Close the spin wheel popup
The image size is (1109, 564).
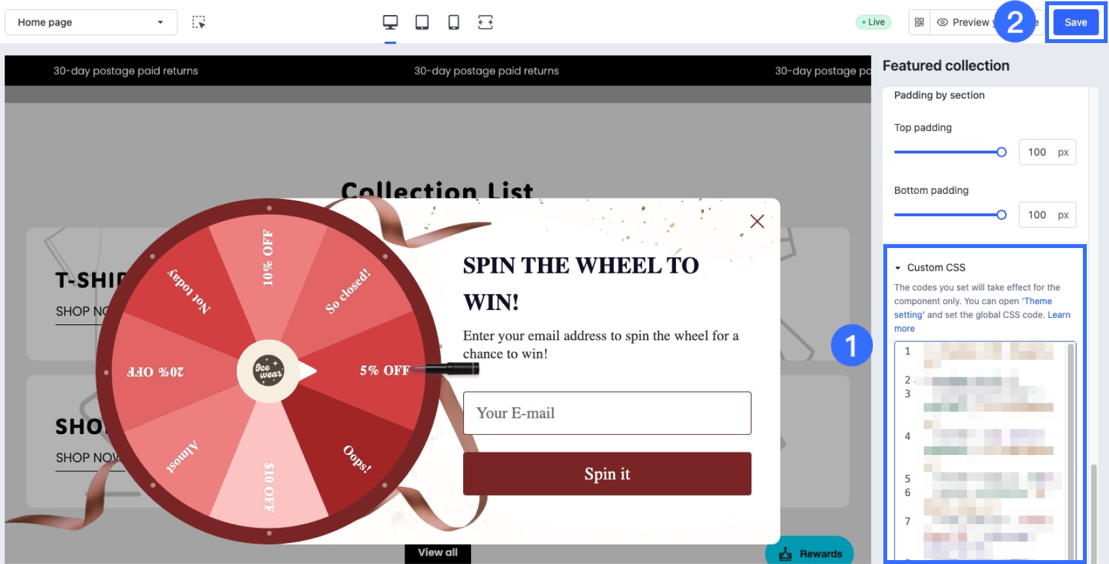[757, 221]
